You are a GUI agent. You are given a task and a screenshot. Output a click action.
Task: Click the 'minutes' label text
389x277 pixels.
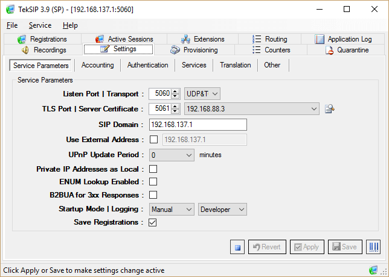pyautogui.click(x=210, y=155)
